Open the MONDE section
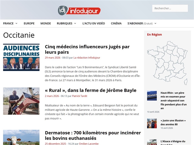Screen dimensions: 194x145 point(46,24)
